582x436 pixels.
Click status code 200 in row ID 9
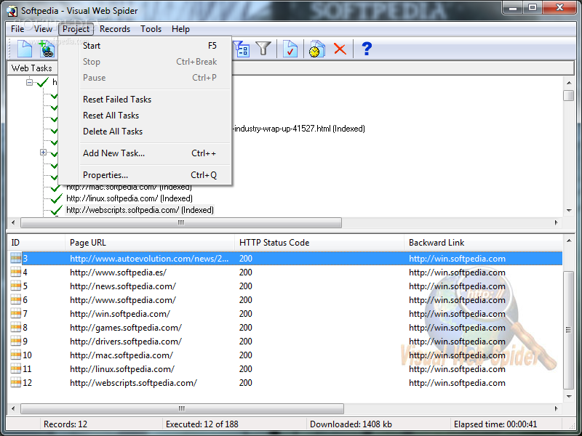tap(246, 342)
